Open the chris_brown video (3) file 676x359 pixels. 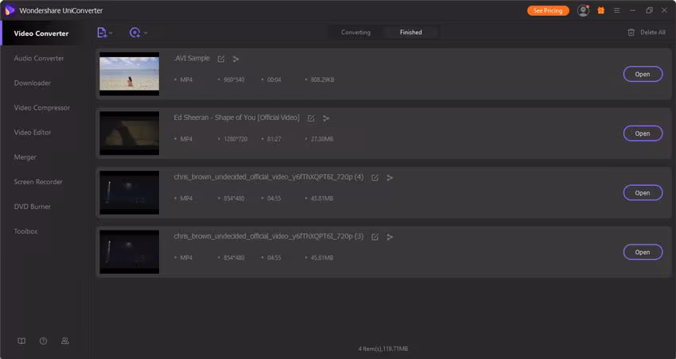(x=643, y=253)
